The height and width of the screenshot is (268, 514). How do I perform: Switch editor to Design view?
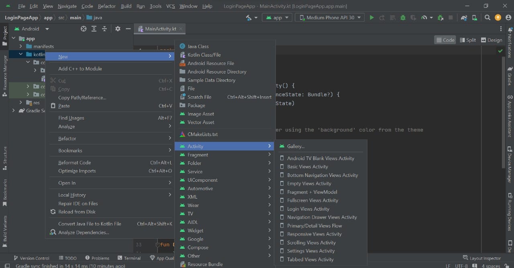(x=492, y=40)
